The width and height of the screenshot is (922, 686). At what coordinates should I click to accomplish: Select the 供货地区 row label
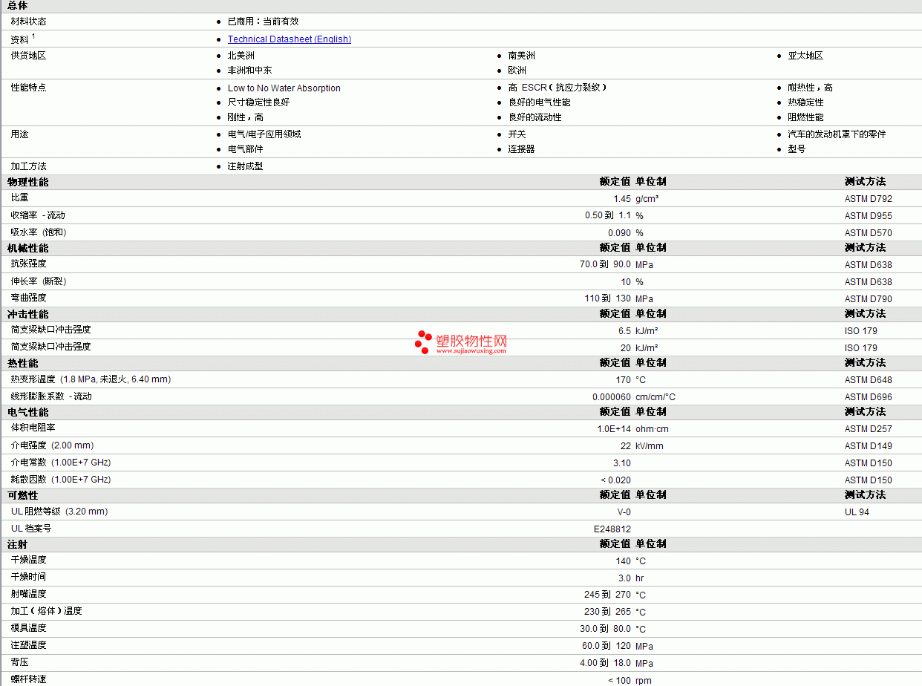click(28, 56)
